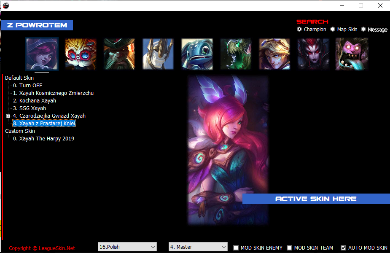This screenshot has height=253, width=390.
Task: Enable the MOD SKIN TEAM checkbox
Action: [x=289, y=248]
